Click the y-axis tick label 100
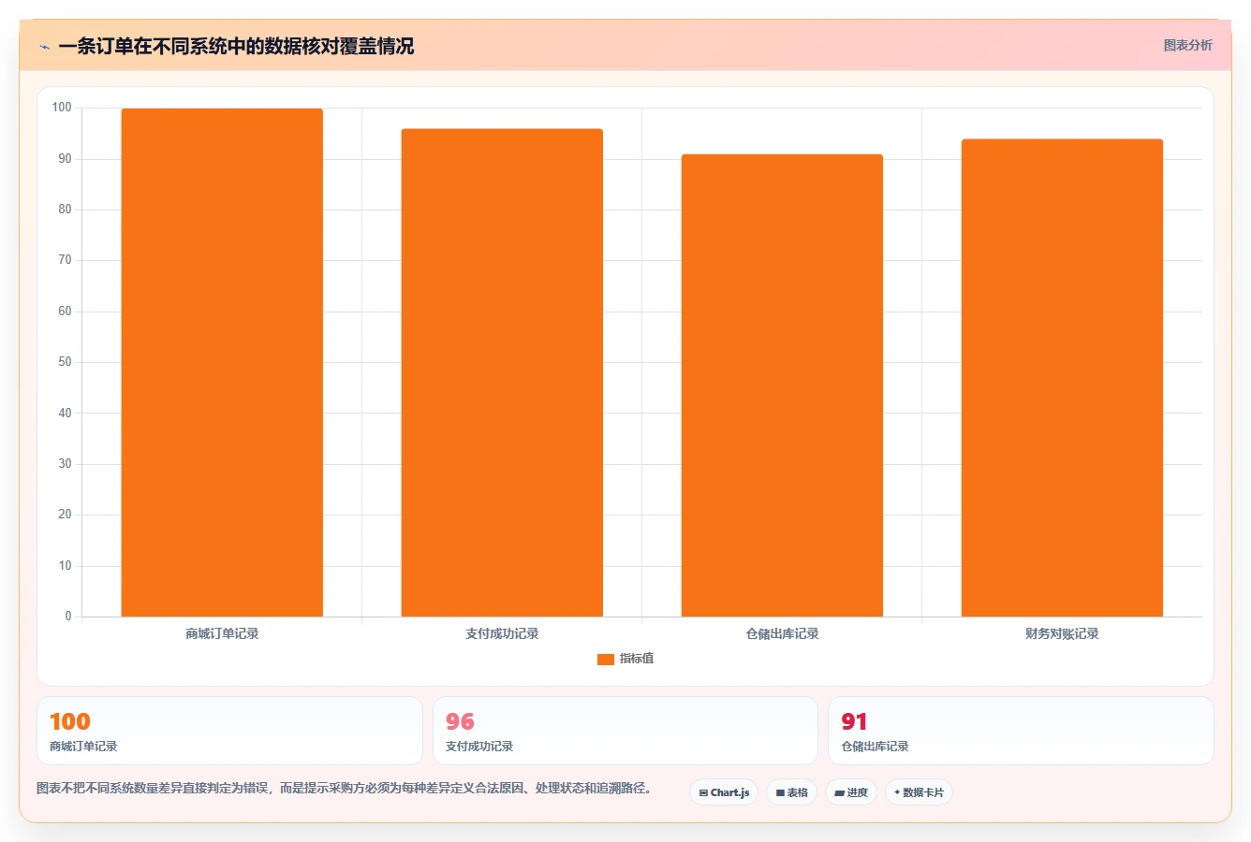The height and width of the screenshot is (842, 1251). tap(62, 108)
